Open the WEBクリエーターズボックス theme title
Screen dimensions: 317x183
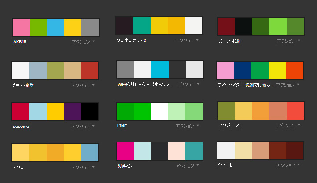click(144, 85)
